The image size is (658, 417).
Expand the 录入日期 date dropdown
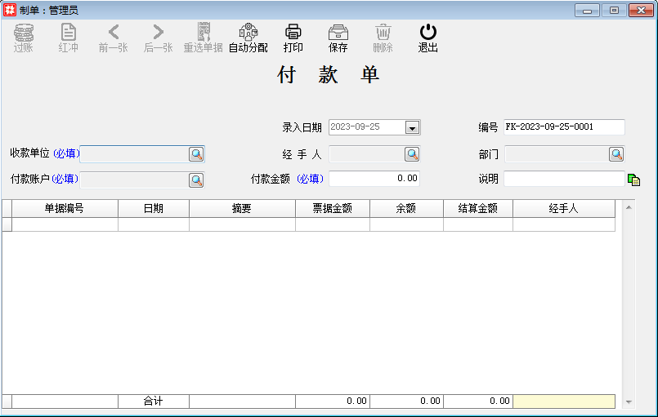pos(412,127)
